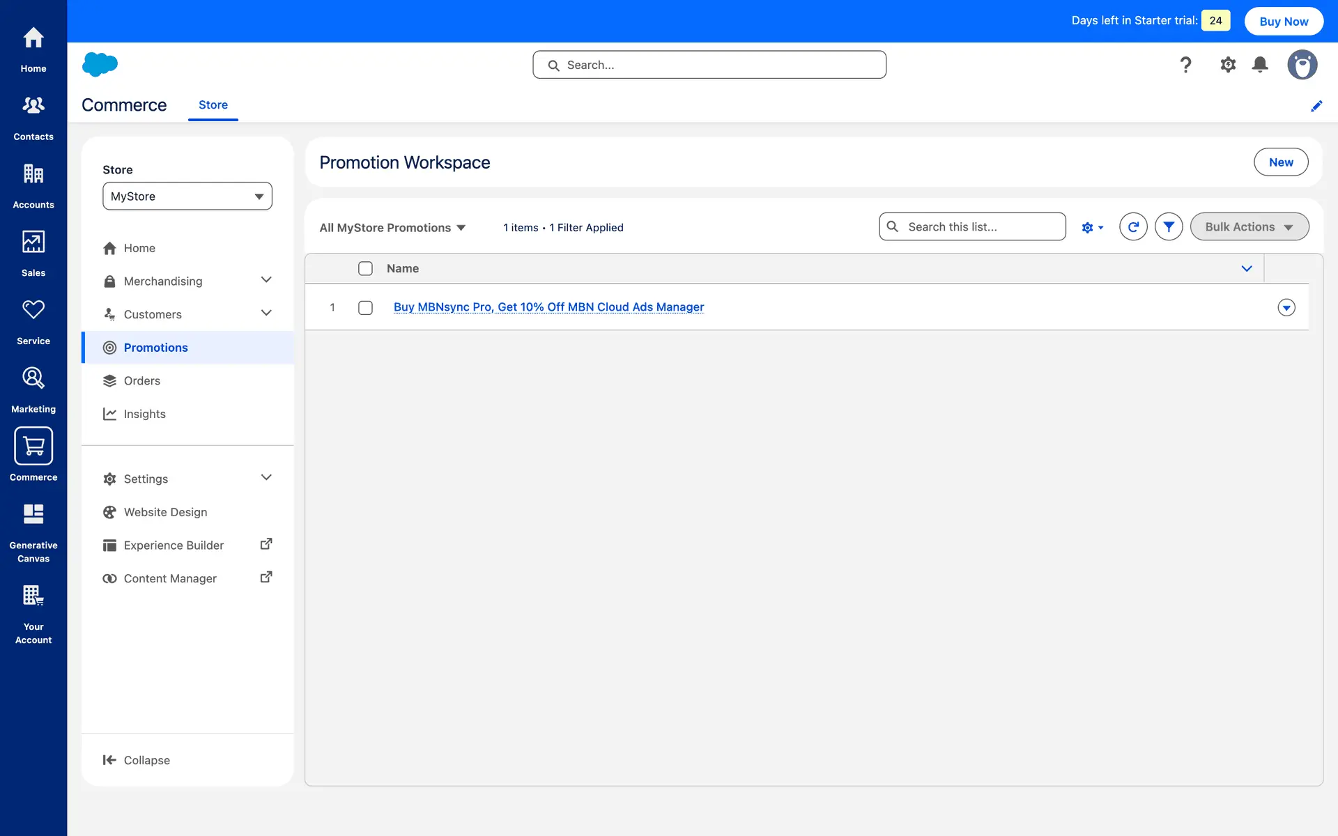
Task: Select Orders in store navigation
Action: click(x=142, y=381)
